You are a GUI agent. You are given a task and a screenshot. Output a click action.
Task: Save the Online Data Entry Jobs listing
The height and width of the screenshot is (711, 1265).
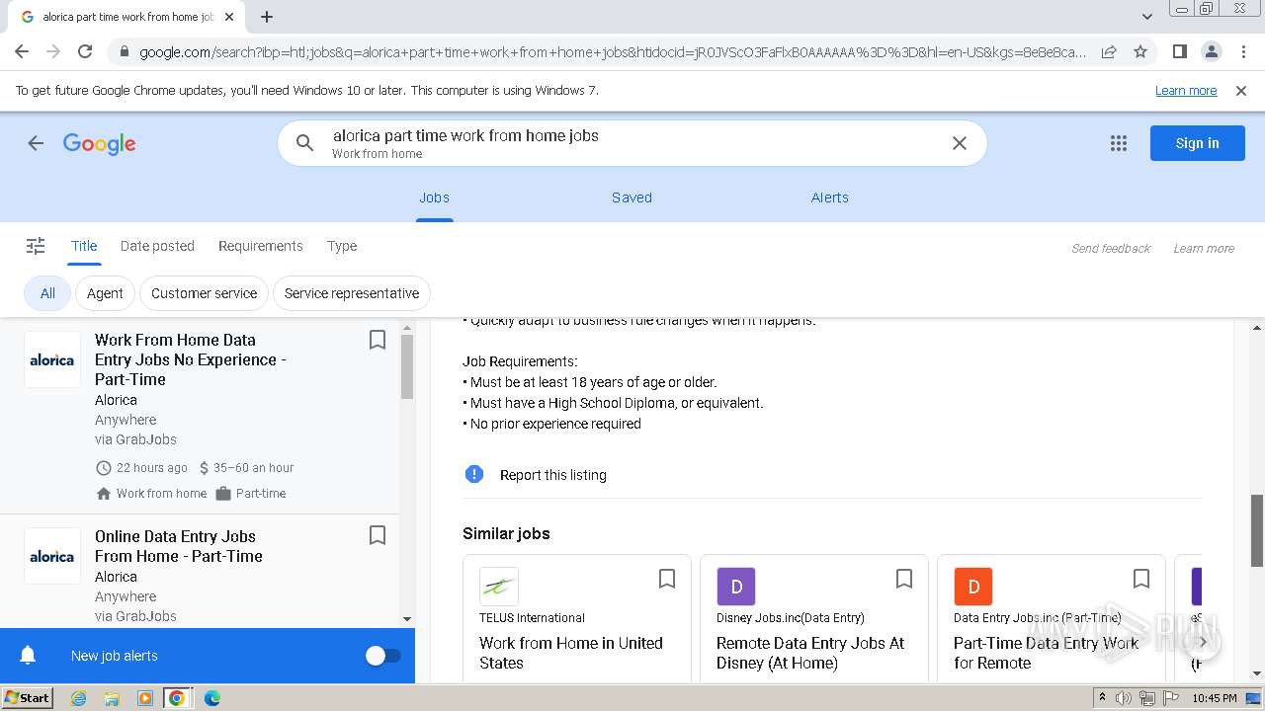(x=377, y=535)
